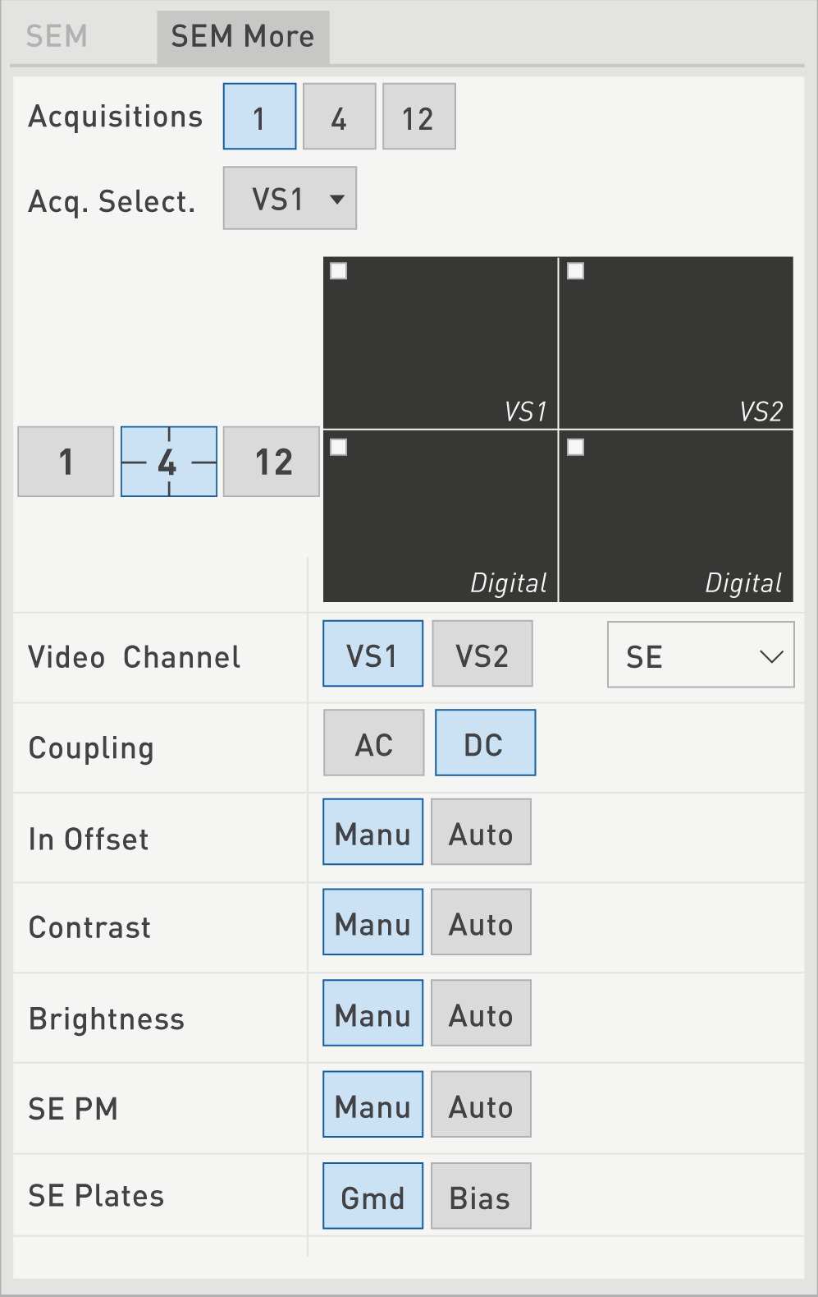The width and height of the screenshot is (818, 1297).
Task: Choose VS2 video channel
Action: 482,654
